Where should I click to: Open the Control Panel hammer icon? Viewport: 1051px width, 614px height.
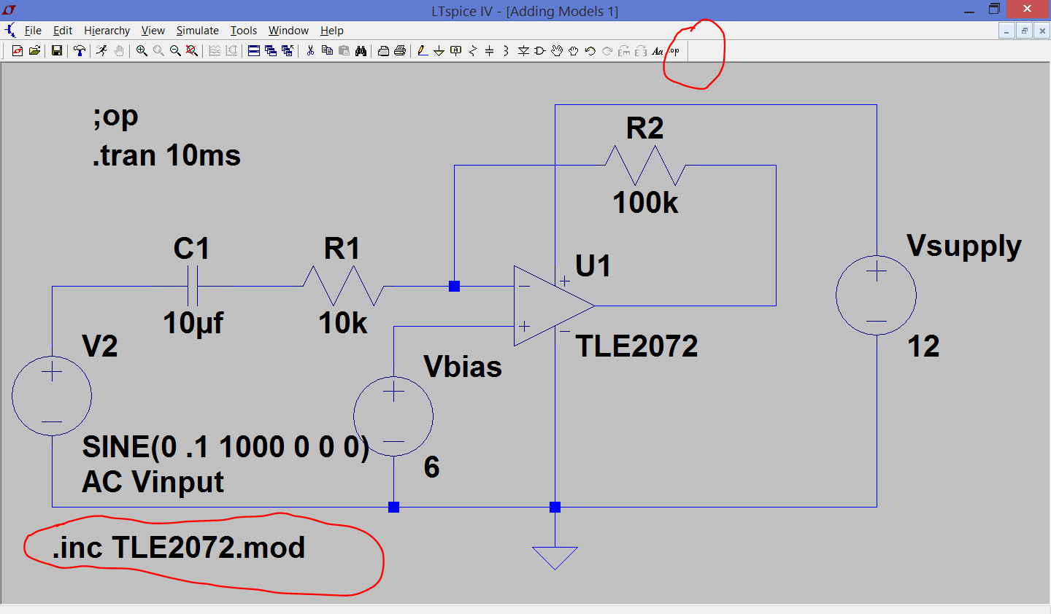point(79,51)
